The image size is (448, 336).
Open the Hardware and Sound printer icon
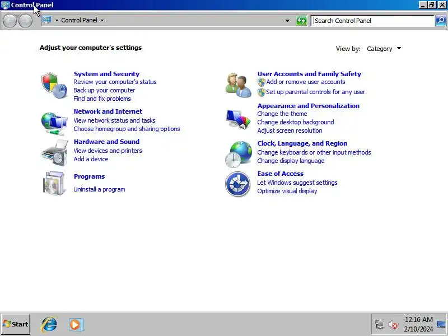tap(54, 152)
